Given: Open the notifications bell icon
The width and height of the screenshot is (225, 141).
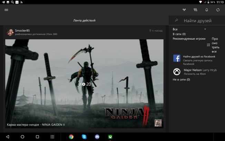Looking at the screenshot, I should tap(207, 10).
